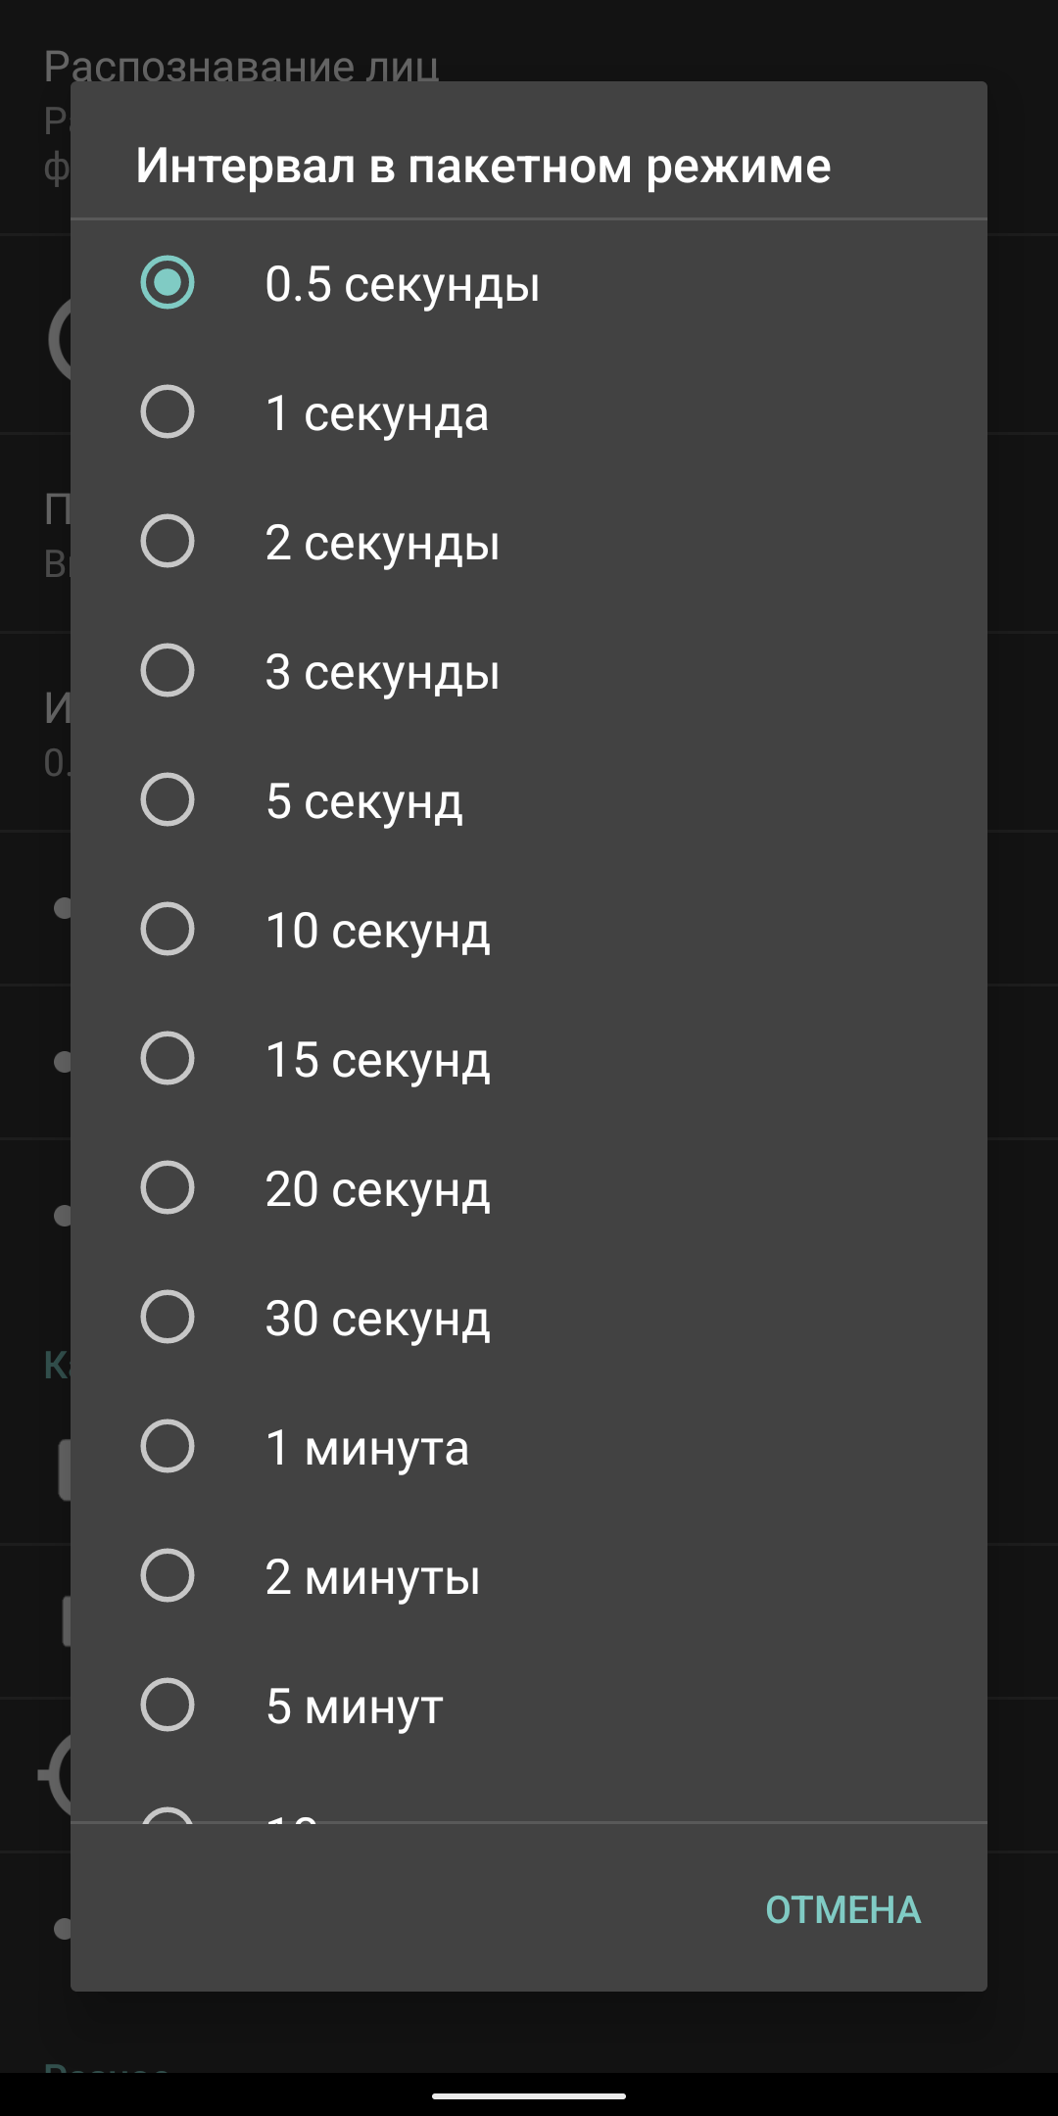Tap the partially visible last list option
The image size is (1058, 2116).
coord(294,1814)
